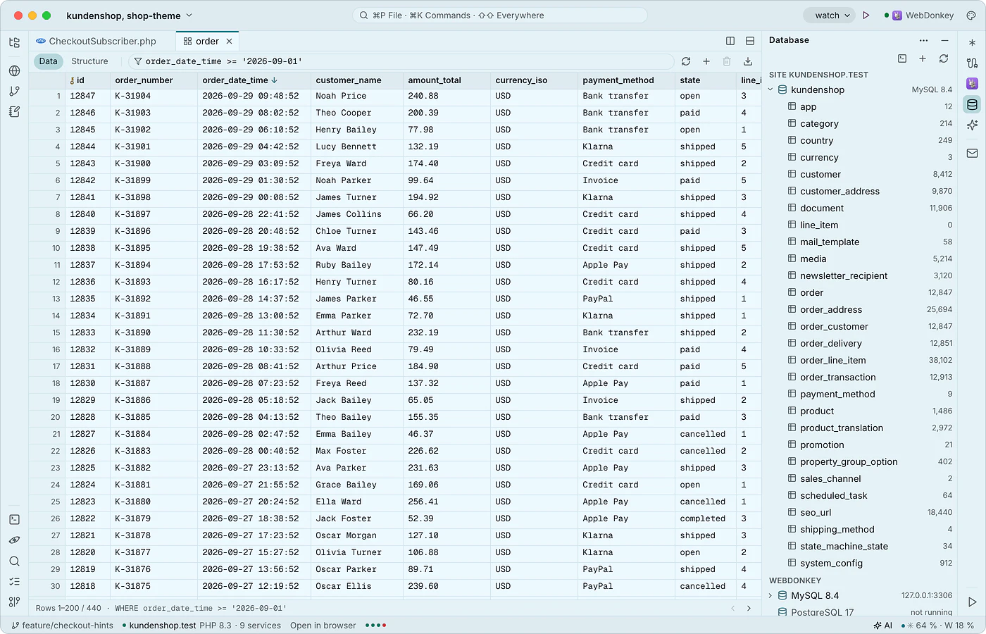
Task: Open the terminal icon in the left sidebar
Action: click(x=14, y=520)
